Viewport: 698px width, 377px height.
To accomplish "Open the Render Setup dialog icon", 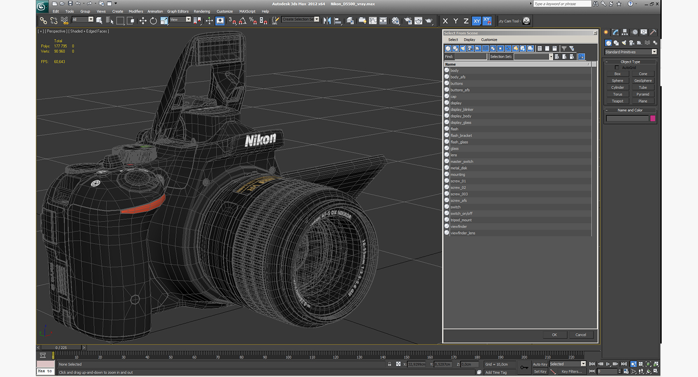I will pos(407,21).
